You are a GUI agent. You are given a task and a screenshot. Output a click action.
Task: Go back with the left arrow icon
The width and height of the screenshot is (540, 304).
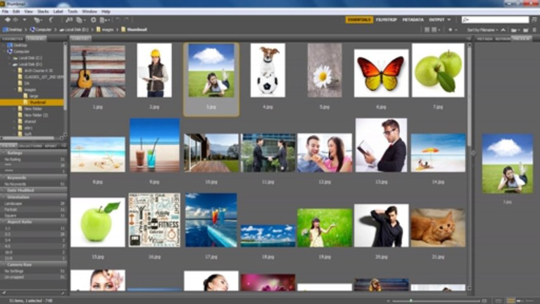coord(8,20)
